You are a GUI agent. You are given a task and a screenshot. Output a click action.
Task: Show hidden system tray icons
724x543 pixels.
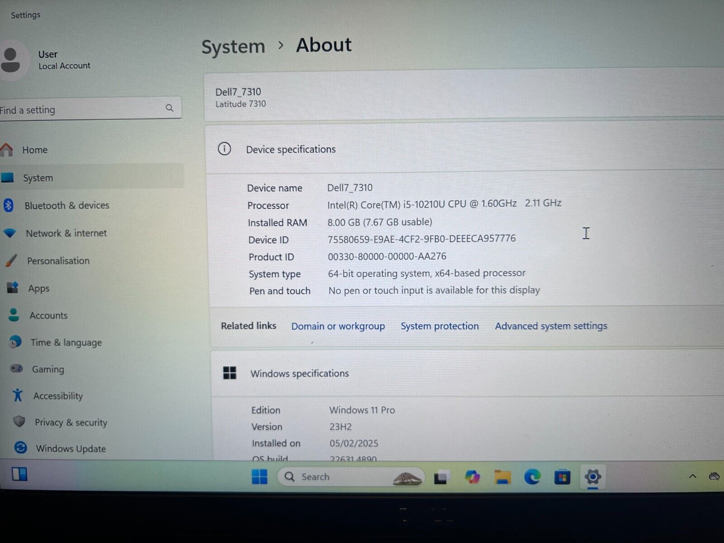coord(692,476)
